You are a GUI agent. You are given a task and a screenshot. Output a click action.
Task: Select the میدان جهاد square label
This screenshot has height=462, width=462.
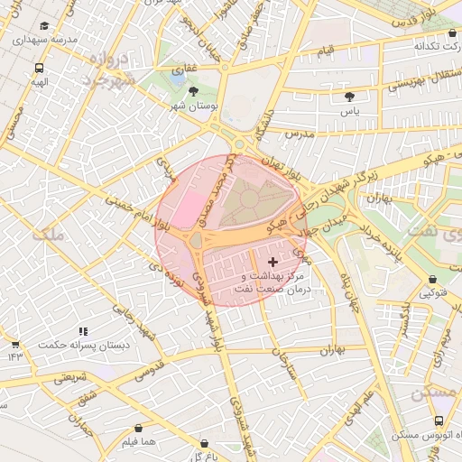pyautogui.click(x=321, y=226)
